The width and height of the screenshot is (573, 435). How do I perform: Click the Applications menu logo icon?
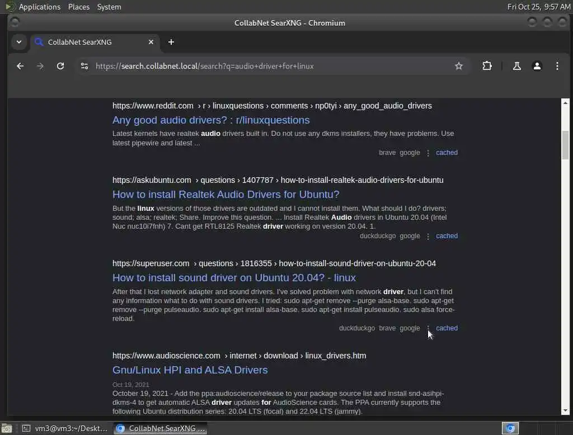[10, 7]
